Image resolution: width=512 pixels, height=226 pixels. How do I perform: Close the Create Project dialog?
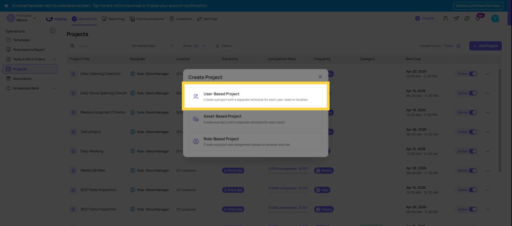[x=320, y=77]
